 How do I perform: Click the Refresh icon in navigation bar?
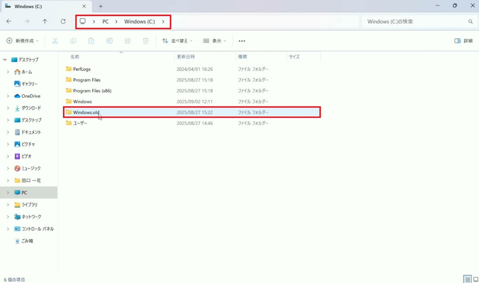coord(63,21)
